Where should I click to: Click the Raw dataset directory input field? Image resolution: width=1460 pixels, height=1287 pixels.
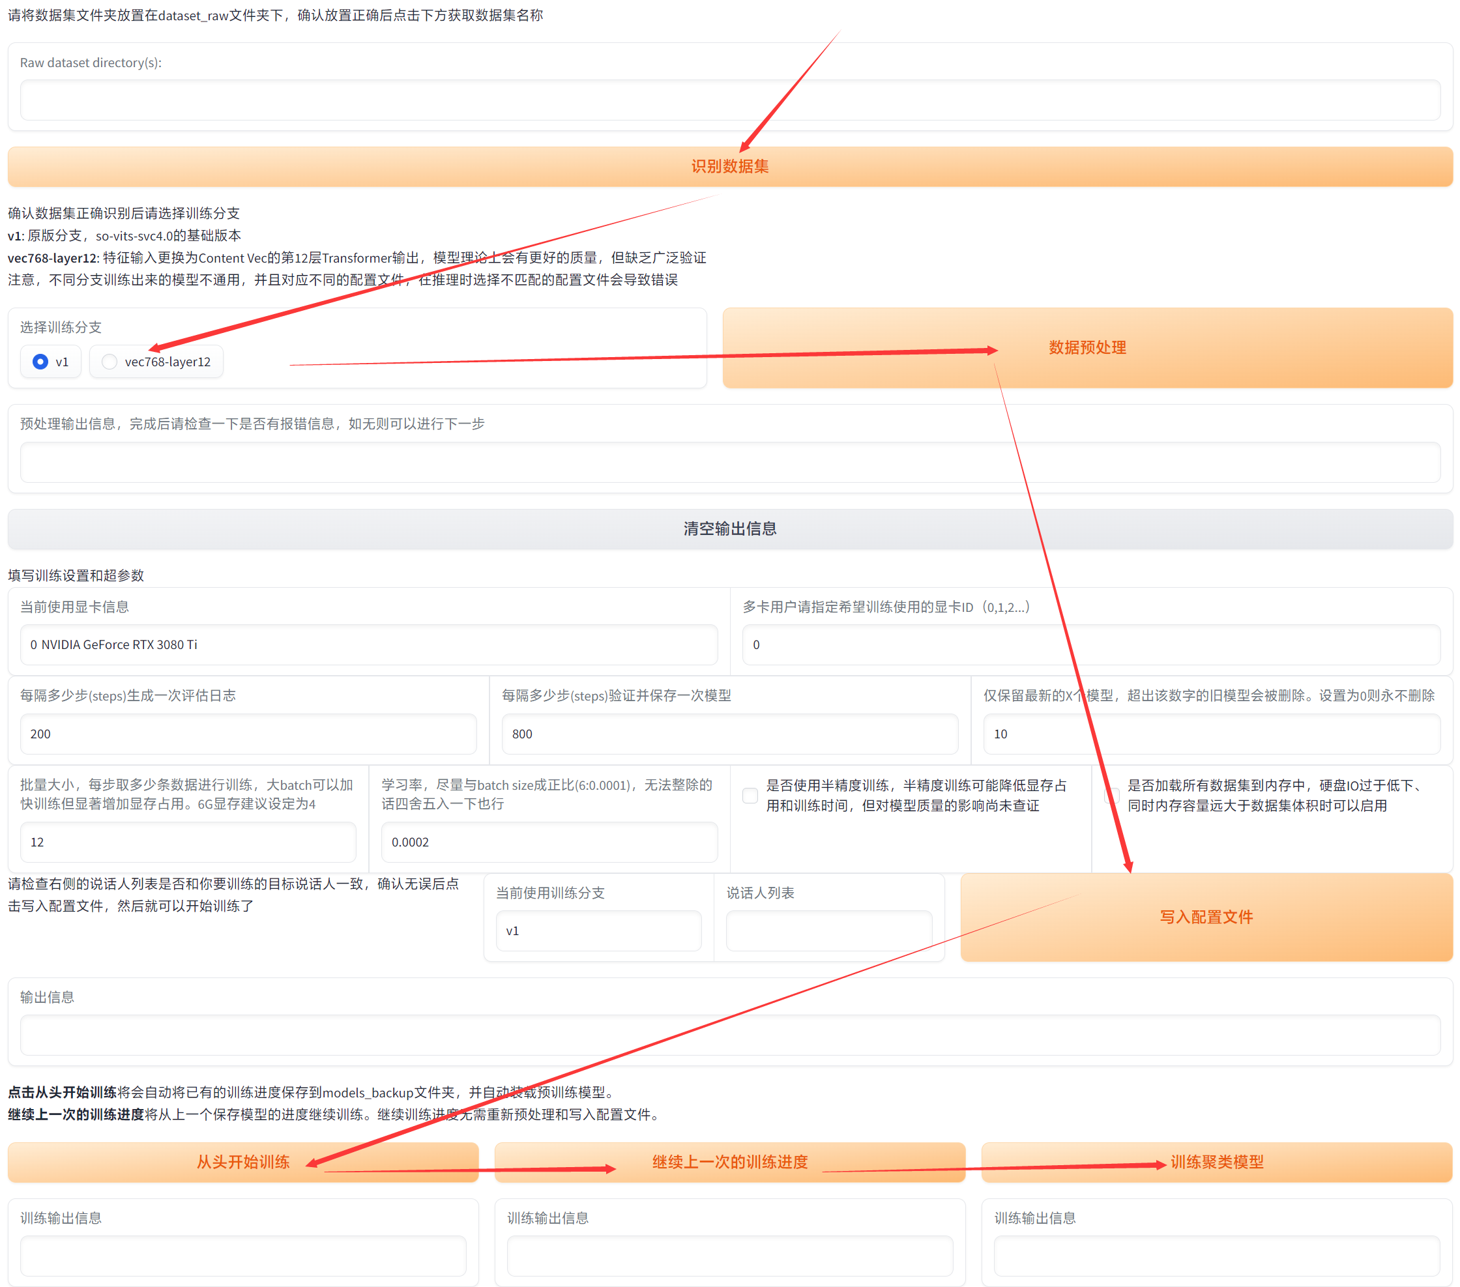729,100
